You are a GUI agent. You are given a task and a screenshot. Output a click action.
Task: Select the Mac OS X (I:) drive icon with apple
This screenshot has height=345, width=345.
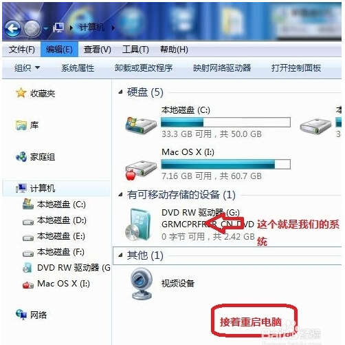(141, 170)
